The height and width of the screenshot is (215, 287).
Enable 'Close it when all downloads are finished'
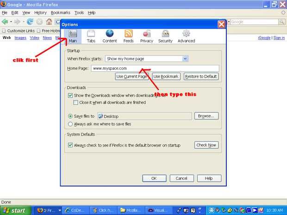75,102
